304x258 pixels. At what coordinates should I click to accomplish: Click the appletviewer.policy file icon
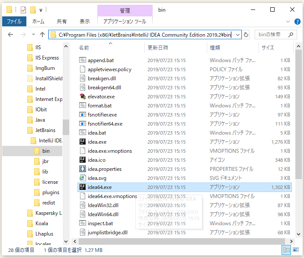83,69
